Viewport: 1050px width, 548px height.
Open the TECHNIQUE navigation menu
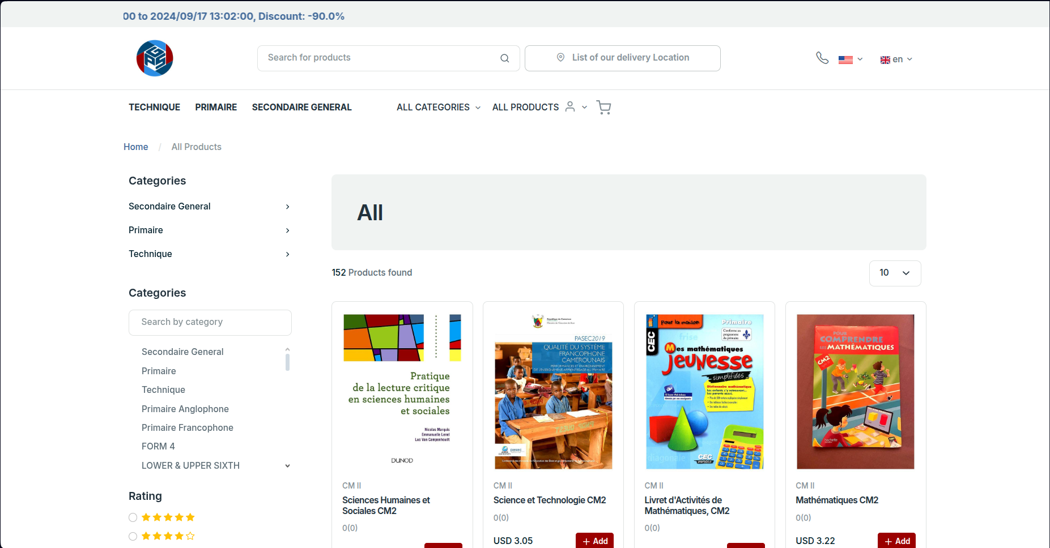[154, 107]
